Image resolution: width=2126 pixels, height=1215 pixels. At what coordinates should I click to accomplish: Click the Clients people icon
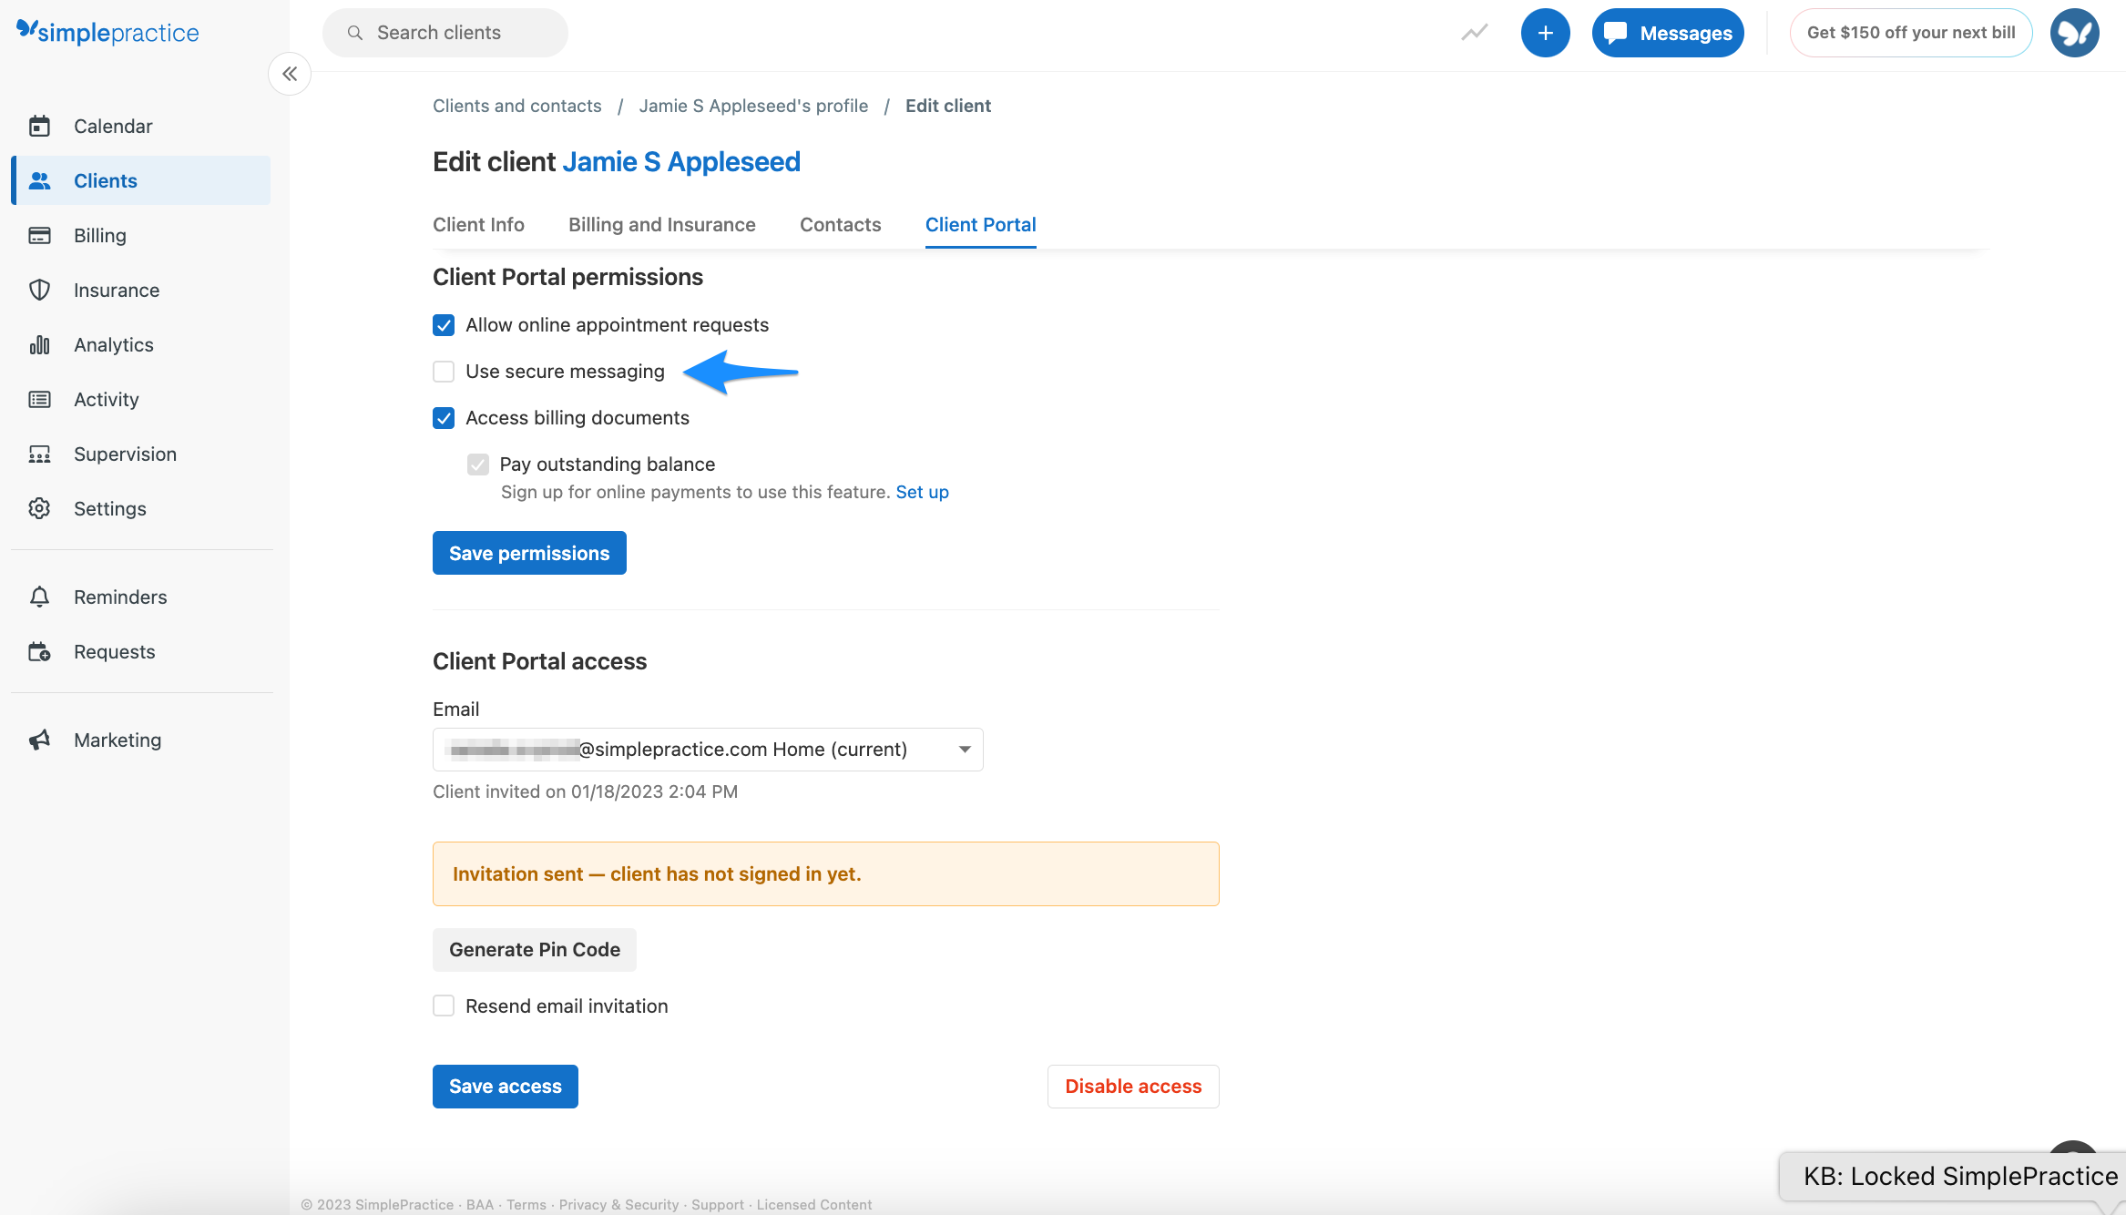(39, 180)
